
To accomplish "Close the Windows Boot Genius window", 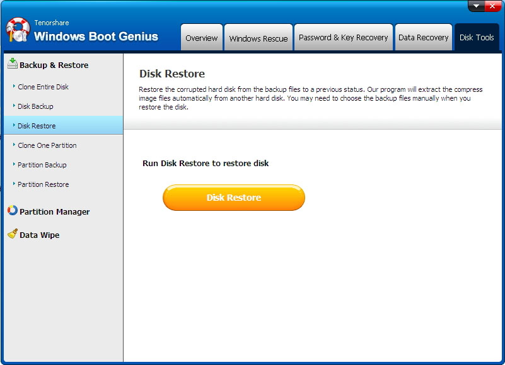I will pyautogui.click(x=493, y=6).
